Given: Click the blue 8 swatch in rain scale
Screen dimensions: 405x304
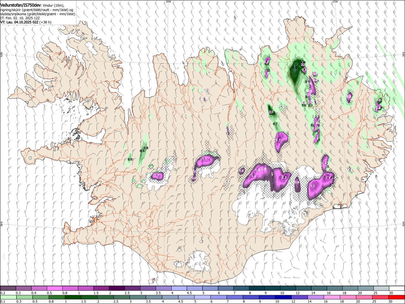Looking at the screenshot, I should [251, 297].
